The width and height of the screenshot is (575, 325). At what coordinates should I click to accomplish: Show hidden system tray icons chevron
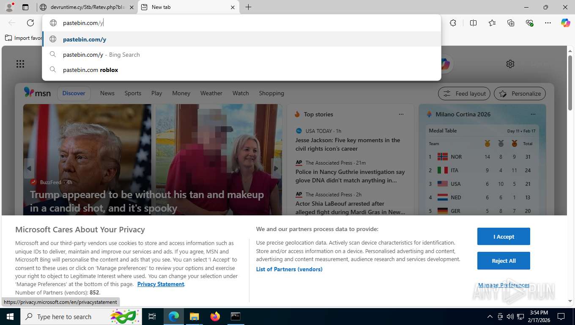click(490, 317)
